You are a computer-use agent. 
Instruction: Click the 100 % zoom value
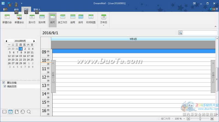click(x=178, y=119)
